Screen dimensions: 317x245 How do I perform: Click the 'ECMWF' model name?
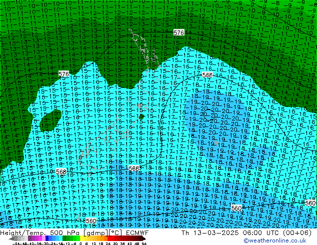click(x=137, y=233)
